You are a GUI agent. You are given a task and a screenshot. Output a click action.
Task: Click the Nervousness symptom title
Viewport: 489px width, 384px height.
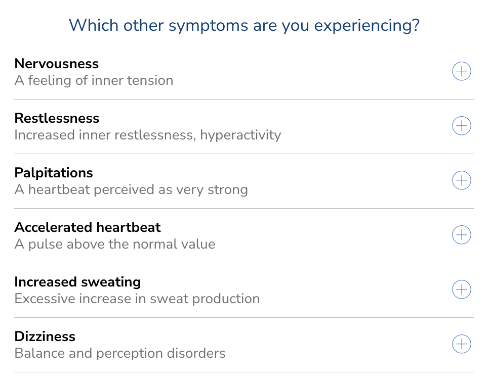(x=57, y=64)
